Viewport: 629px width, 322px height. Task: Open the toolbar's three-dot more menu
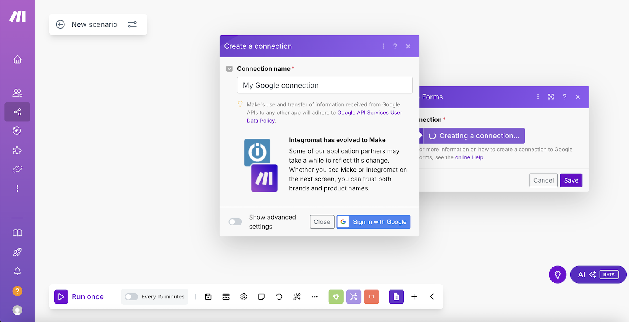tap(314, 297)
